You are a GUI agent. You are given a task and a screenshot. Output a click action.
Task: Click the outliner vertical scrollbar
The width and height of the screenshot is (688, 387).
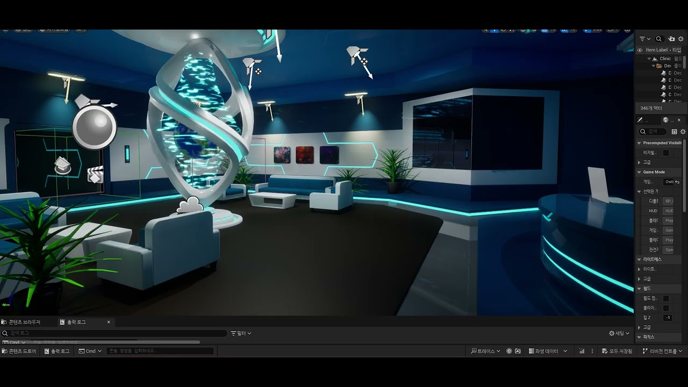click(x=684, y=62)
